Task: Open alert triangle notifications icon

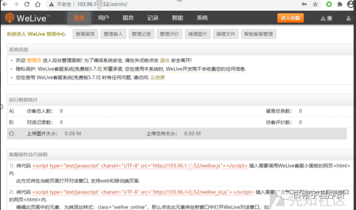Action: click(326, 18)
